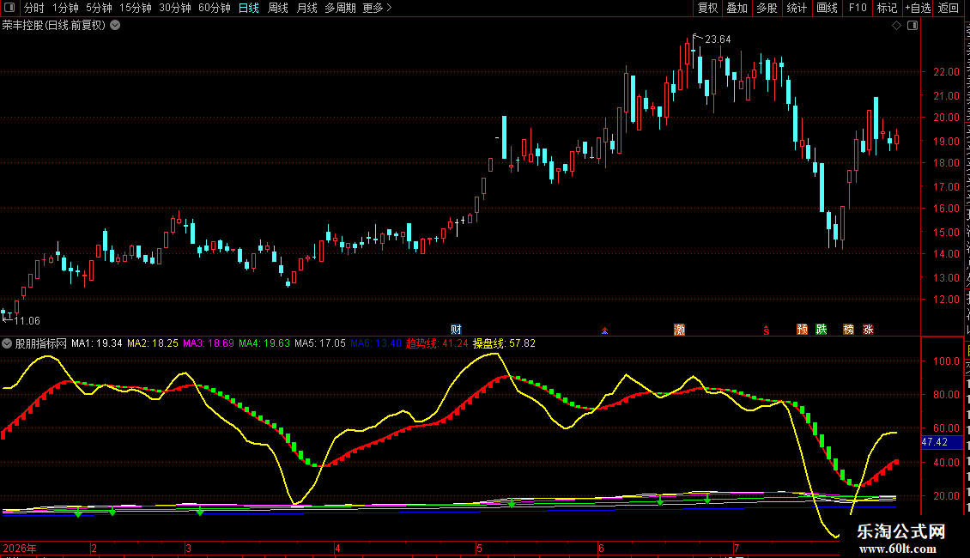
Task: Click the MA5: 17.05 indicator value
Action: pos(320,343)
